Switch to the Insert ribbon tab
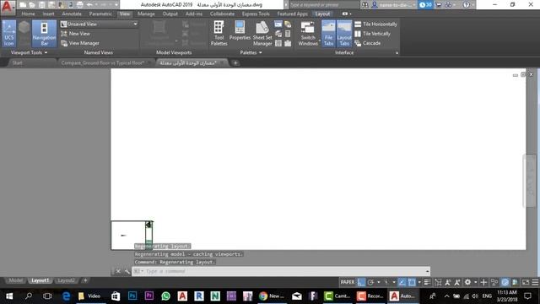Screen dimensions: 540x304 (x=49, y=14)
